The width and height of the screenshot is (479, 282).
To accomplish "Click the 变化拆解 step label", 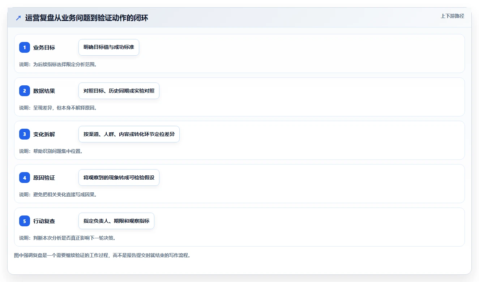I will (44, 134).
